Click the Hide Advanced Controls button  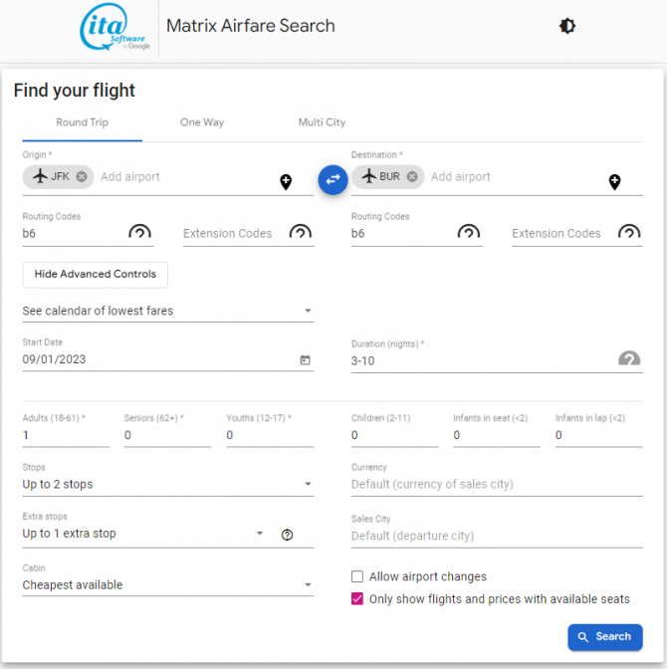pyautogui.click(x=96, y=274)
